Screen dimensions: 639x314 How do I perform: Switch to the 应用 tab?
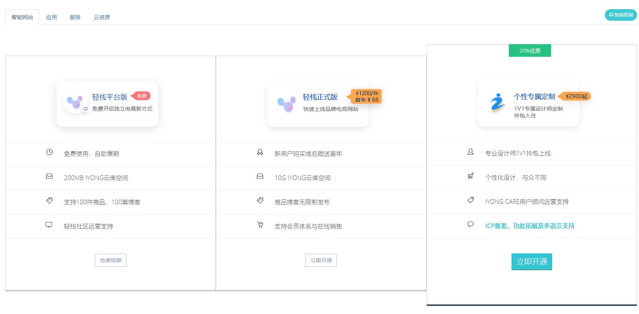pos(51,17)
